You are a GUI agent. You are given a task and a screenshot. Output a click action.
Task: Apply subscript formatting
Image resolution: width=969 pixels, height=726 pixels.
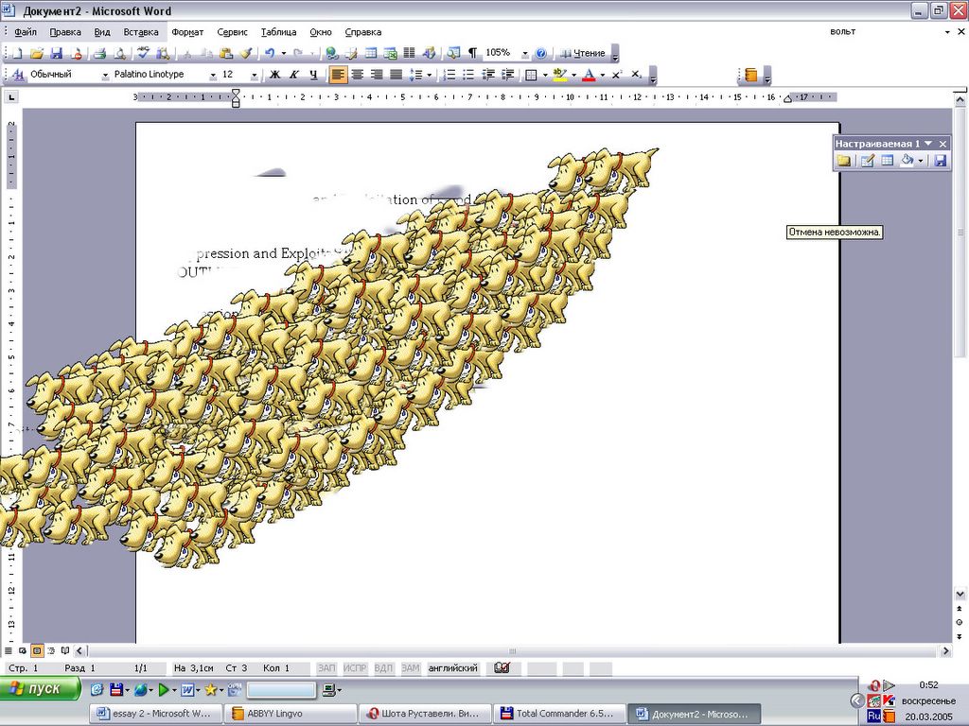tap(636, 75)
